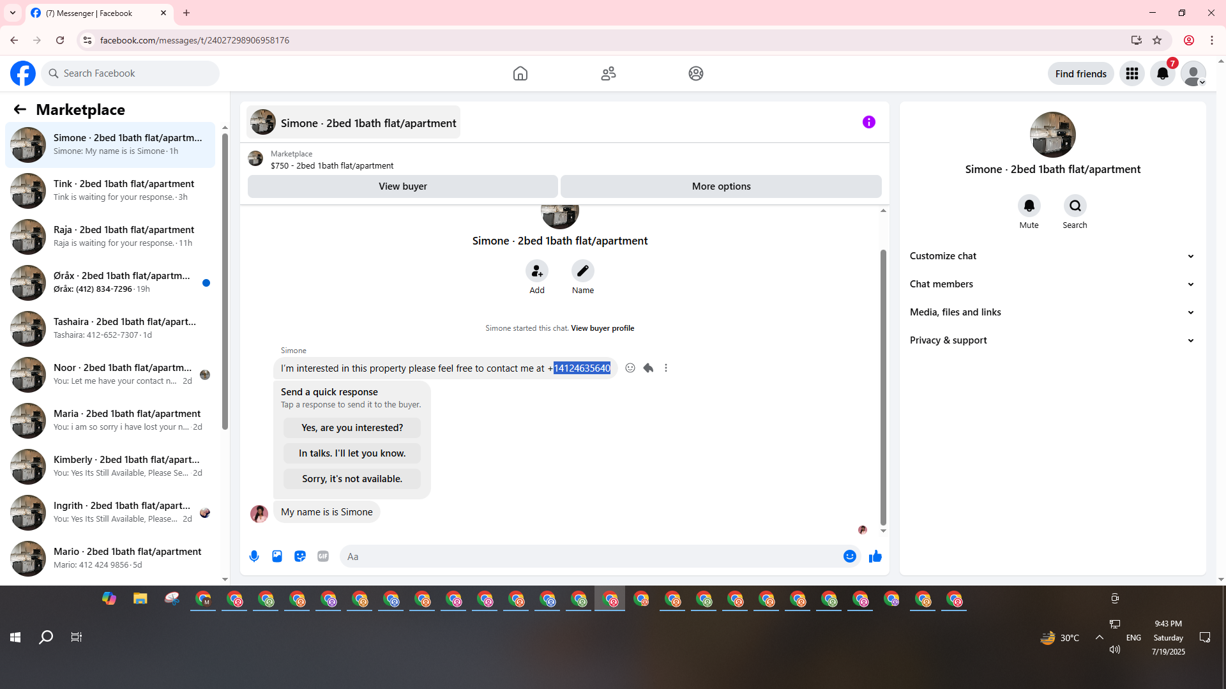Screen dimensions: 1226x689
Task: Open the account profile menu
Action: point(1193,73)
